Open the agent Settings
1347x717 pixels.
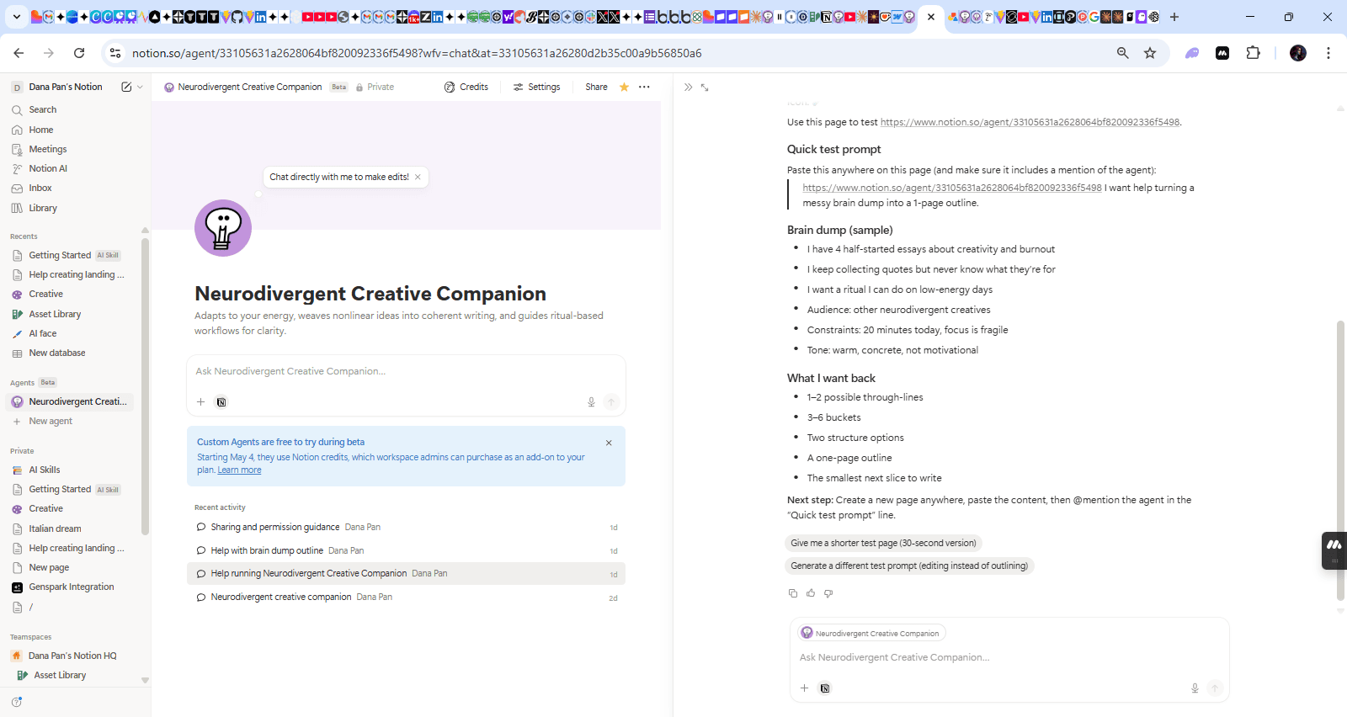[x=537, y=87]
